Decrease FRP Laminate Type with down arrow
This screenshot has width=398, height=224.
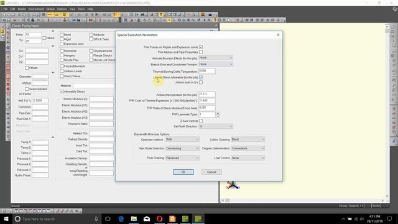click(218, 116)
